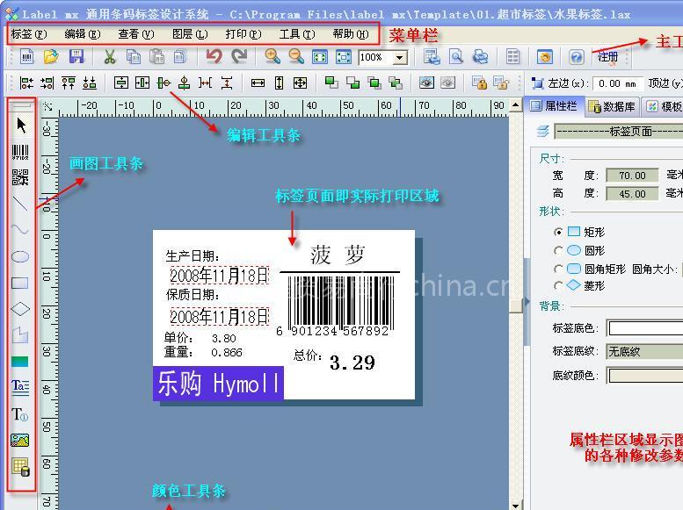Viewport: 683px width, 510px height.
Task: Click the 注册 button
Action: [x=607, y=57]
